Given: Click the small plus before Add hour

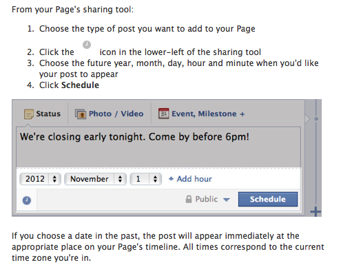Looking at the screenshot, I should [x=171, y=179].
